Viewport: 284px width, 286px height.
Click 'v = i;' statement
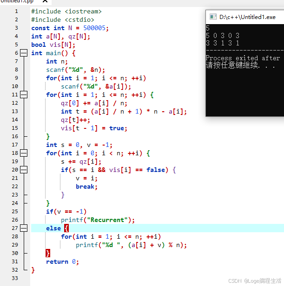point(86,178)
